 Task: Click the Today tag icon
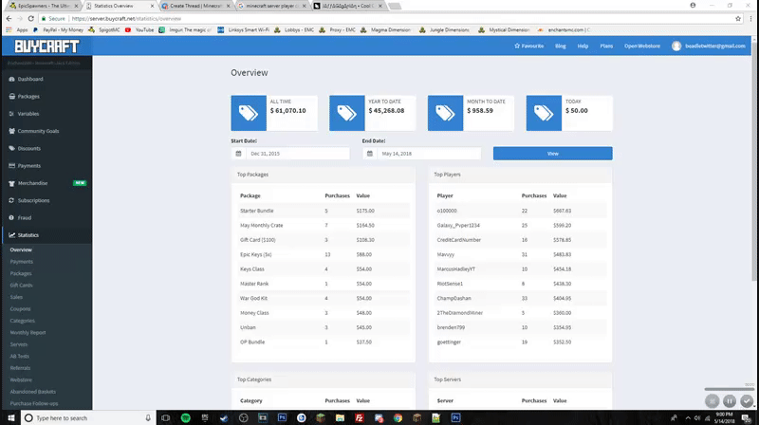[544, 113]
